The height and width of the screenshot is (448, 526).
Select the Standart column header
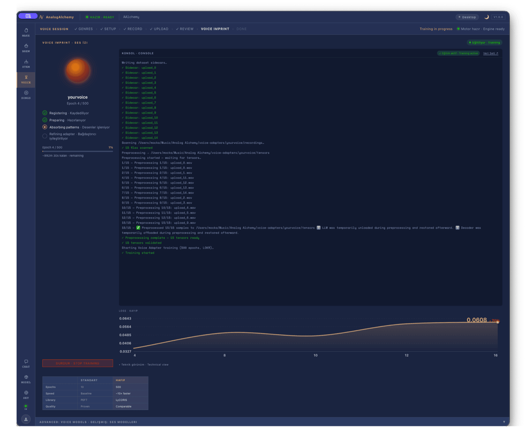coord(95,380)
